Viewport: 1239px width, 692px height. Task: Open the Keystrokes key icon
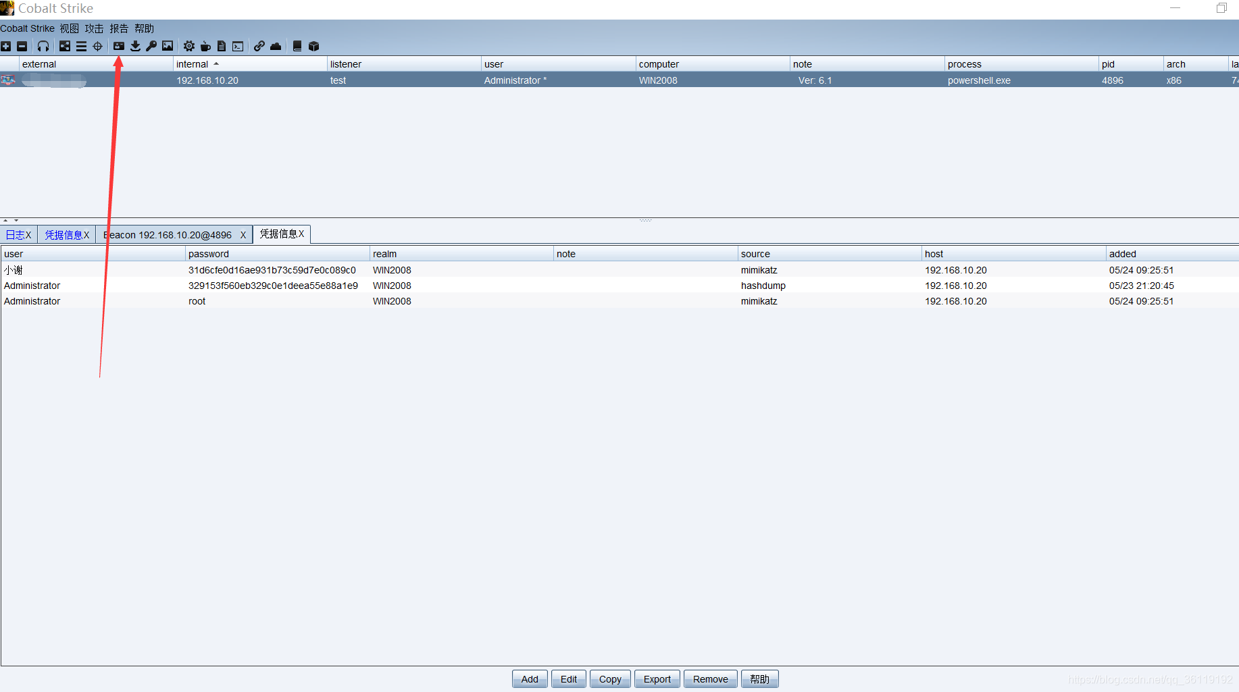point(151,46)
